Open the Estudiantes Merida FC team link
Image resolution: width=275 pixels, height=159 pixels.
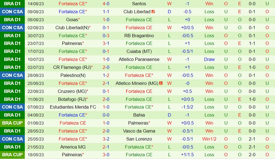tap(73, 107)
